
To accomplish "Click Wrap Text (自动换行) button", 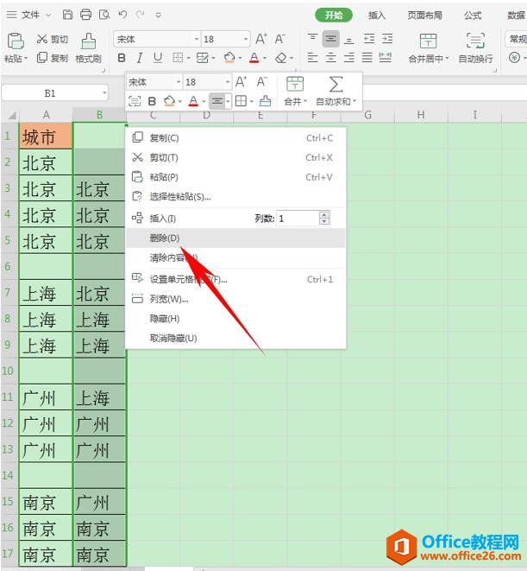I will (476, 48).
